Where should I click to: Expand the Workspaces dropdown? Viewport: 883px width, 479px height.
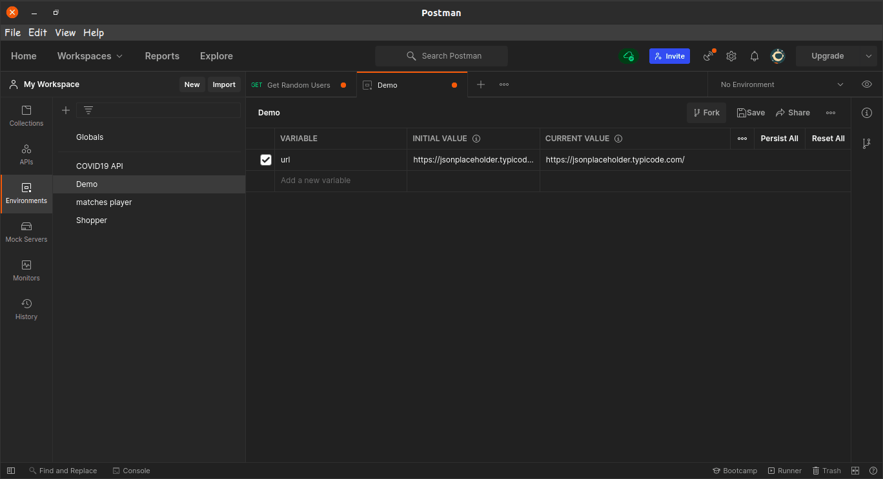[x=90, y=56]
